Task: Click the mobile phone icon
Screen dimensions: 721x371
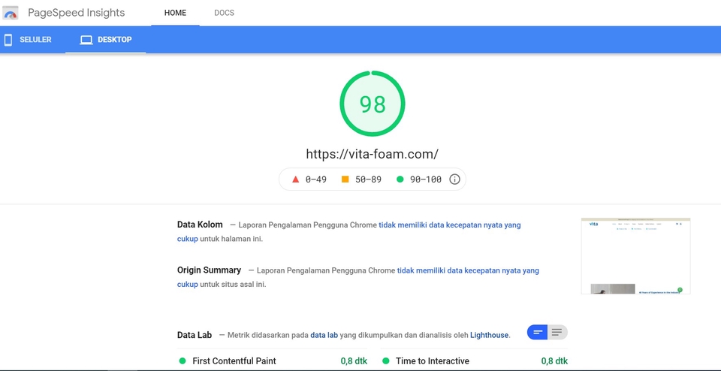Action: (8, 40)
